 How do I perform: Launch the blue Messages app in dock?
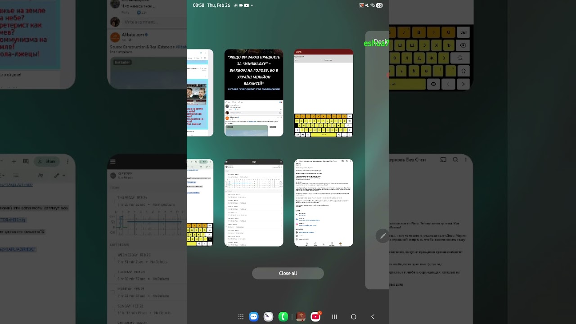254,317
